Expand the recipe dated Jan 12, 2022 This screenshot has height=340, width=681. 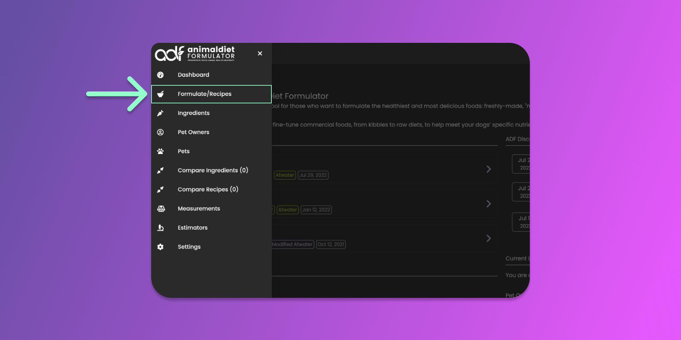pos(489,204)
